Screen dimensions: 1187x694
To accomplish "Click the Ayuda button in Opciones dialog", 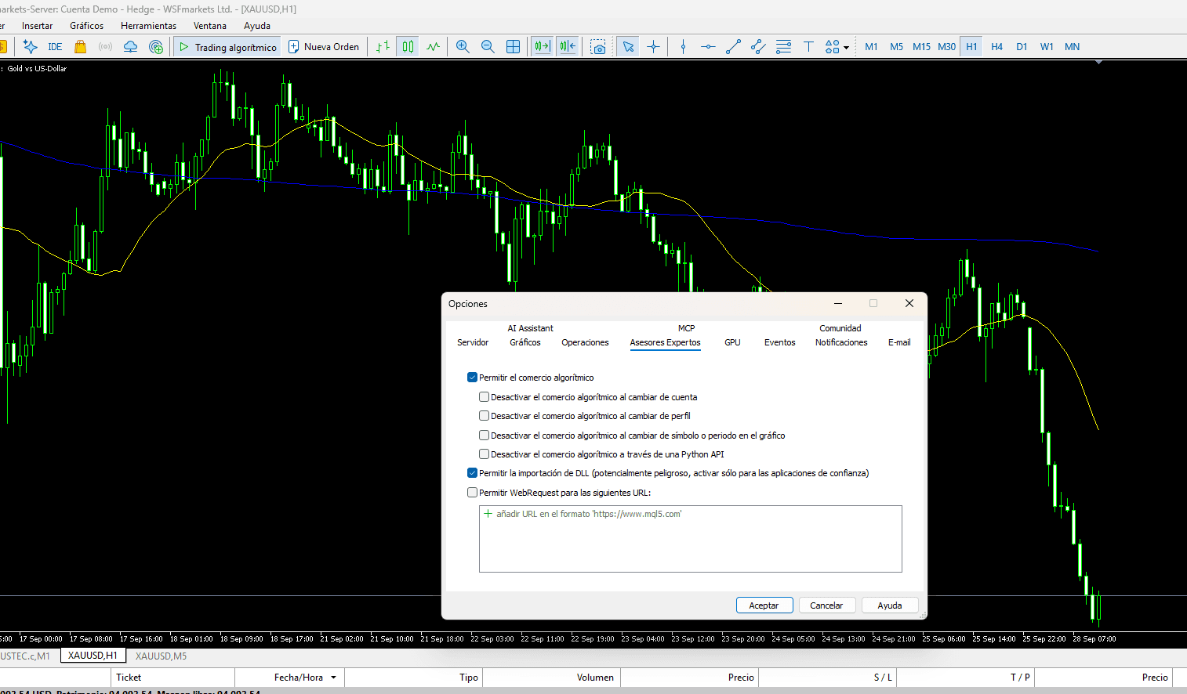I will click(x=890, y=605).
